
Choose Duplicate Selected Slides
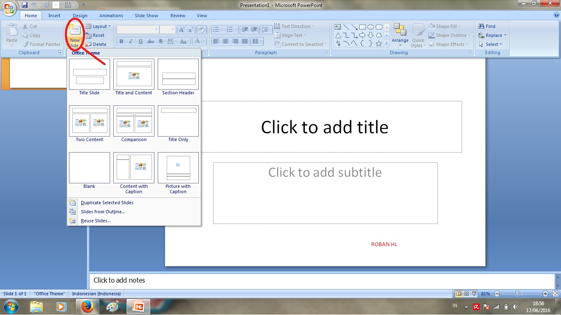(x=107, y=203)
